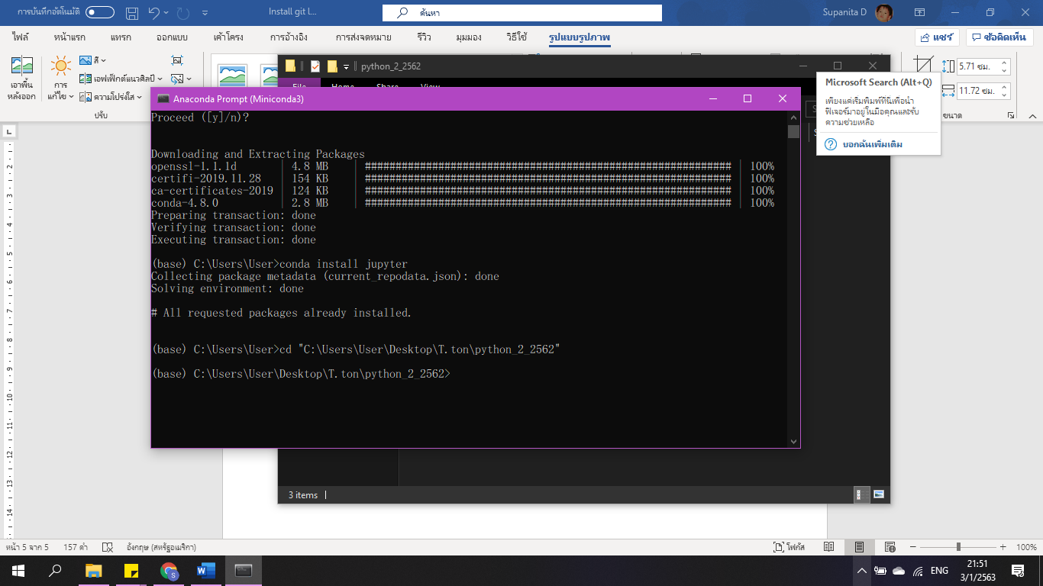This screenshot has height=586, width=1043.
Task: Switch Explorer to Large icons view
Action: point(879,494)
